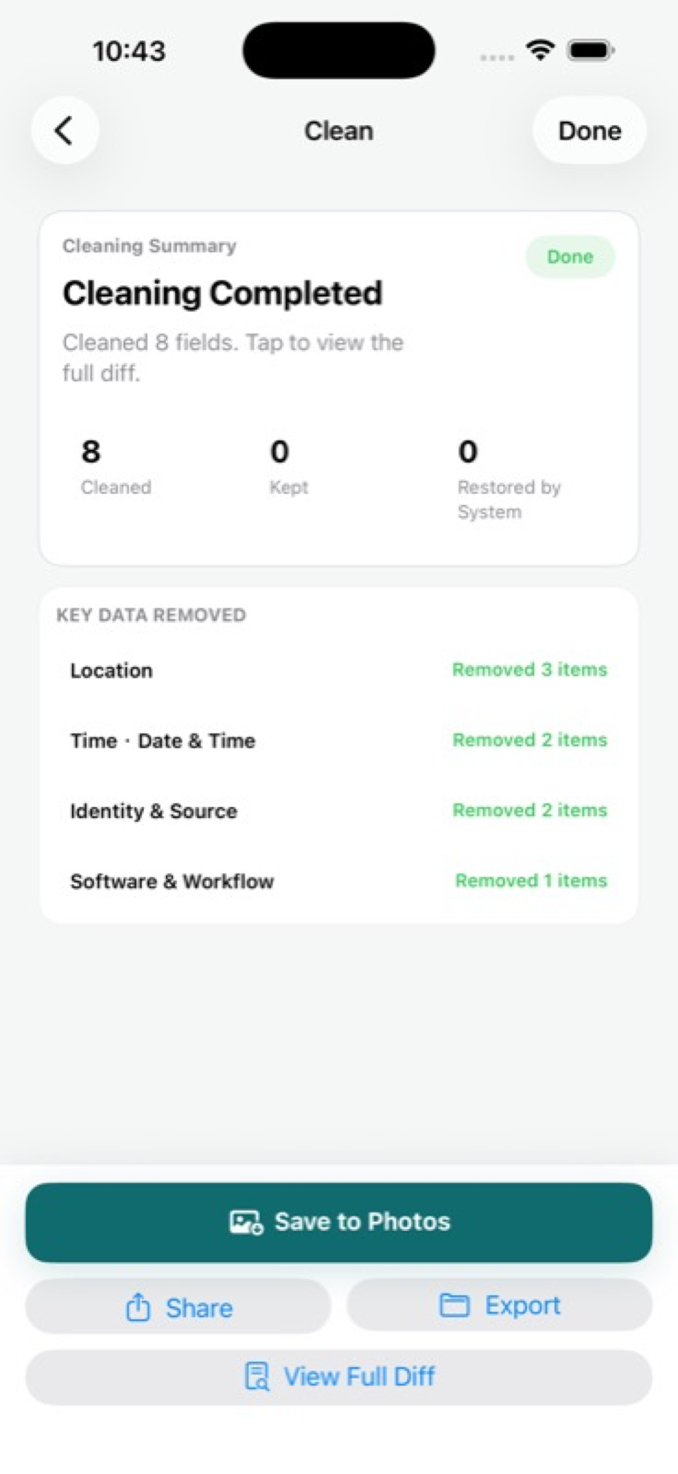Tap the Share arrow icon
The image size is (678, 1474).
pos(138,1307)
